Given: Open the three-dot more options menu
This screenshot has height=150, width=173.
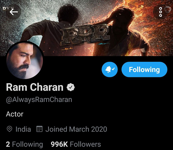Looking at the screenshot, I should pyautogui.click(x=160, y=12).
